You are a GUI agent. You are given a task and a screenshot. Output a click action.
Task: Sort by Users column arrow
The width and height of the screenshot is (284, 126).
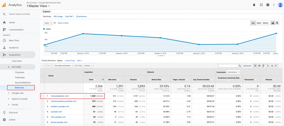coord(103,79)
